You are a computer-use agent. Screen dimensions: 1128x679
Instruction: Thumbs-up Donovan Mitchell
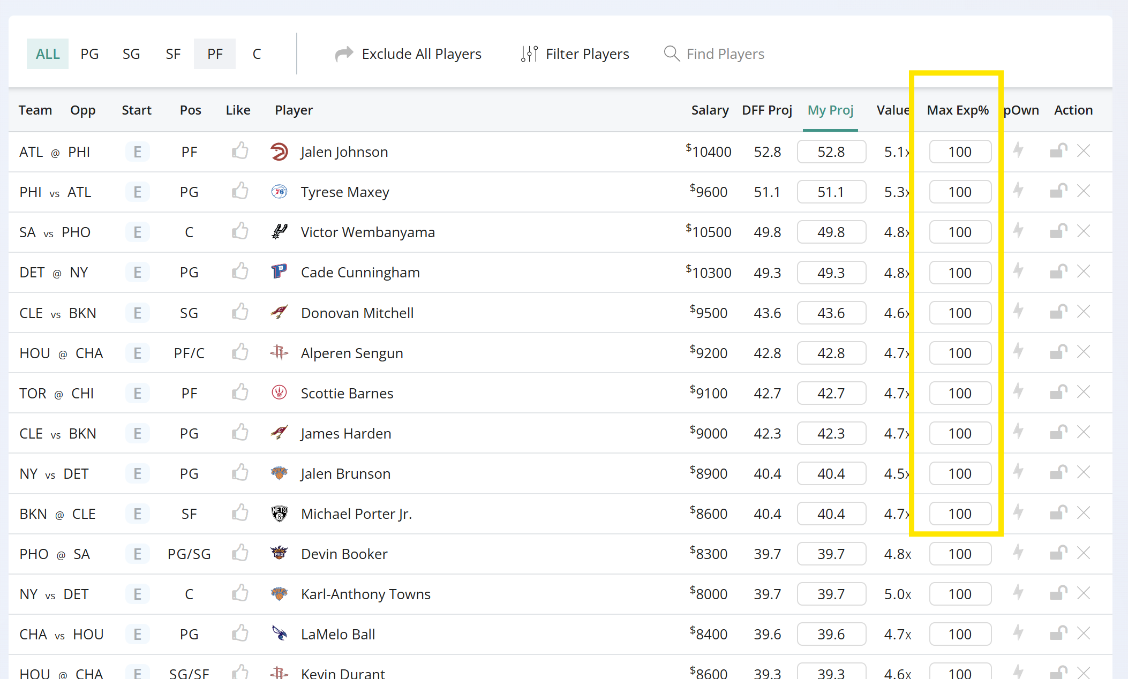pyautogui.click(x=240, y=312)
